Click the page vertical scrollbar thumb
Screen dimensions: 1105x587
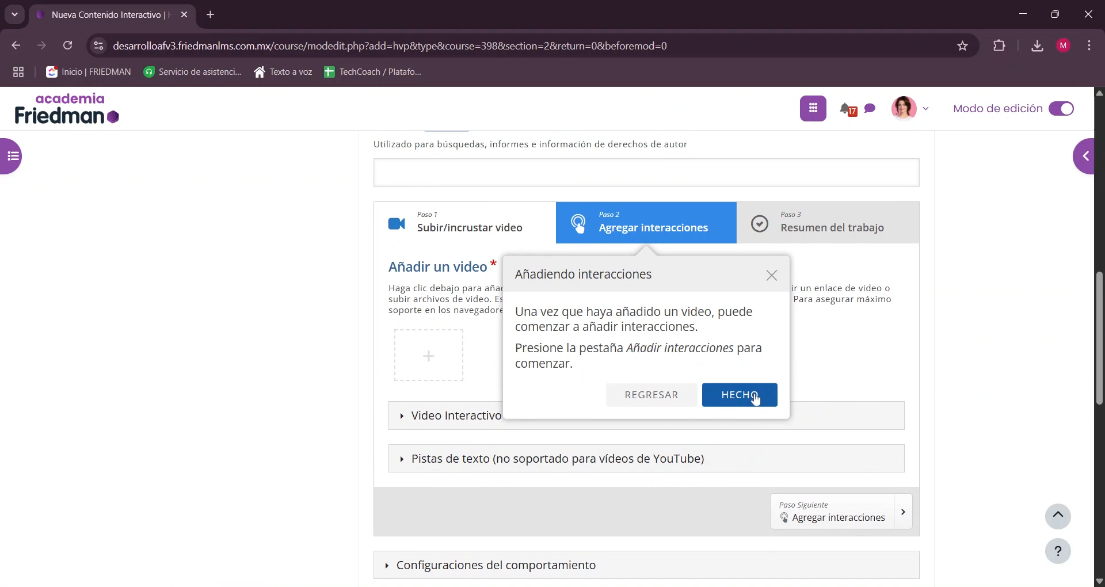click(x=1099, y=338)
